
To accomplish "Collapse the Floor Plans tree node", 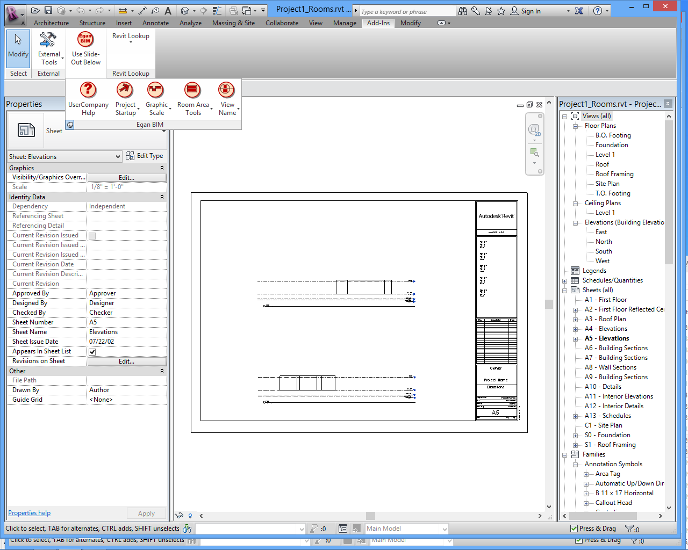I will (x=575, y=126).
